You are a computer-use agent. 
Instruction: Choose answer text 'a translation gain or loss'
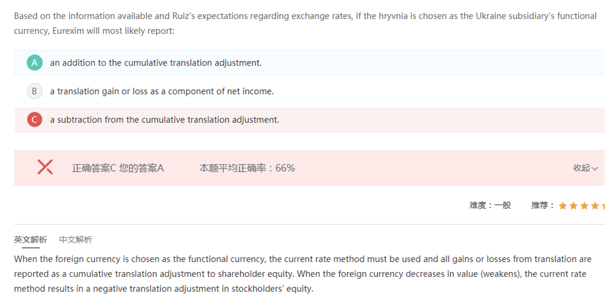pos(161,91)
